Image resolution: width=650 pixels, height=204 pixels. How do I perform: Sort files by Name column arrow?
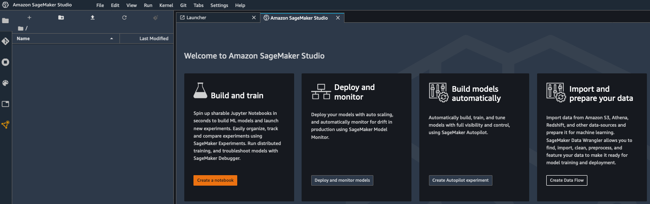coord(112,38)
